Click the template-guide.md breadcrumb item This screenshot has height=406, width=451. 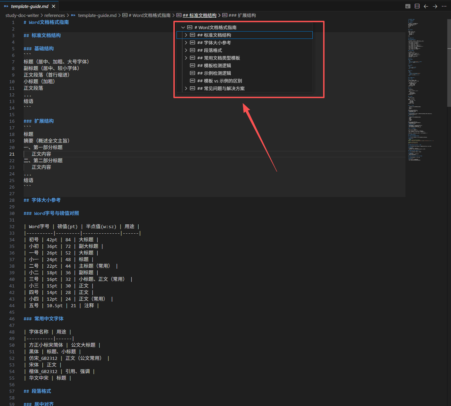click(x=94, y=15)
